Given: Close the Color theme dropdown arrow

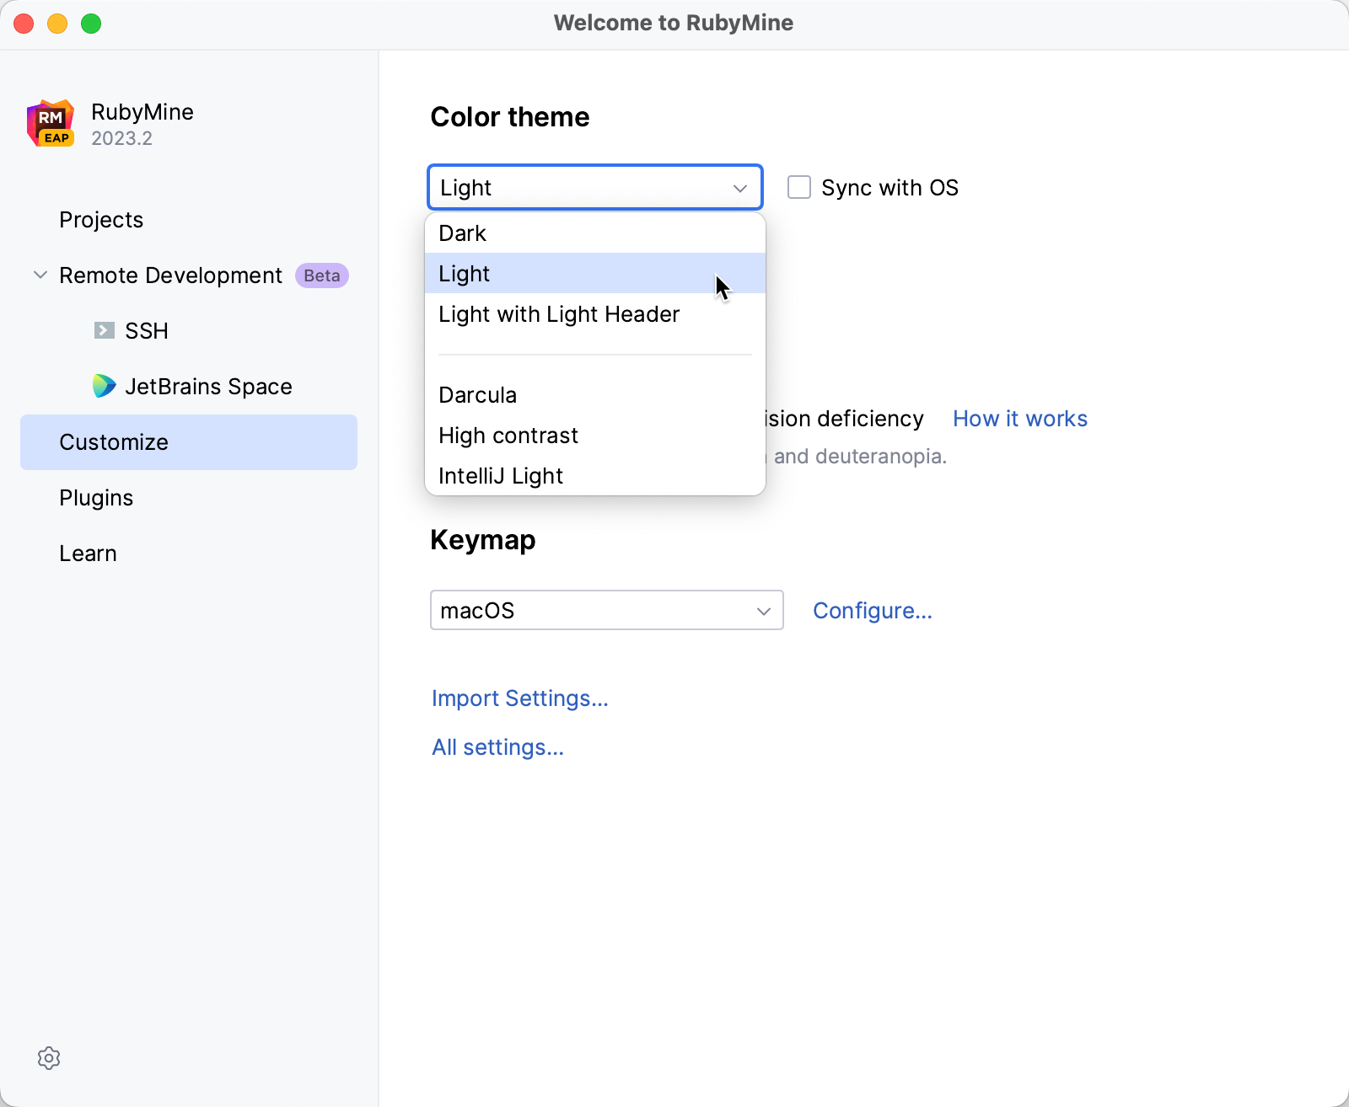Looking at the screenshot, I should coord(740,188).
